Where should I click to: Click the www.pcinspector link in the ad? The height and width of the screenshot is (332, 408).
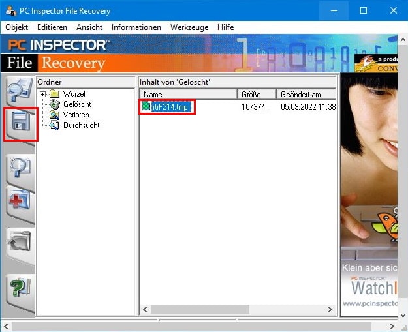tap(369, 303)
